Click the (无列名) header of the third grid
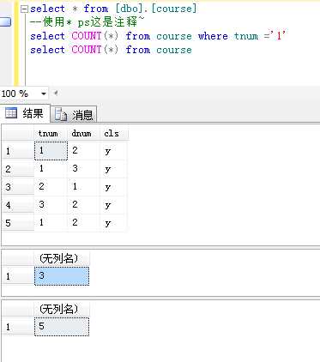 point(62,309)
